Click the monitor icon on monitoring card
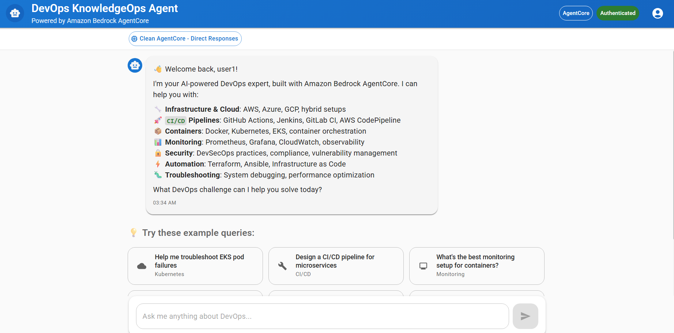This screenshot has height=333, width=674. tap(423, 266)
